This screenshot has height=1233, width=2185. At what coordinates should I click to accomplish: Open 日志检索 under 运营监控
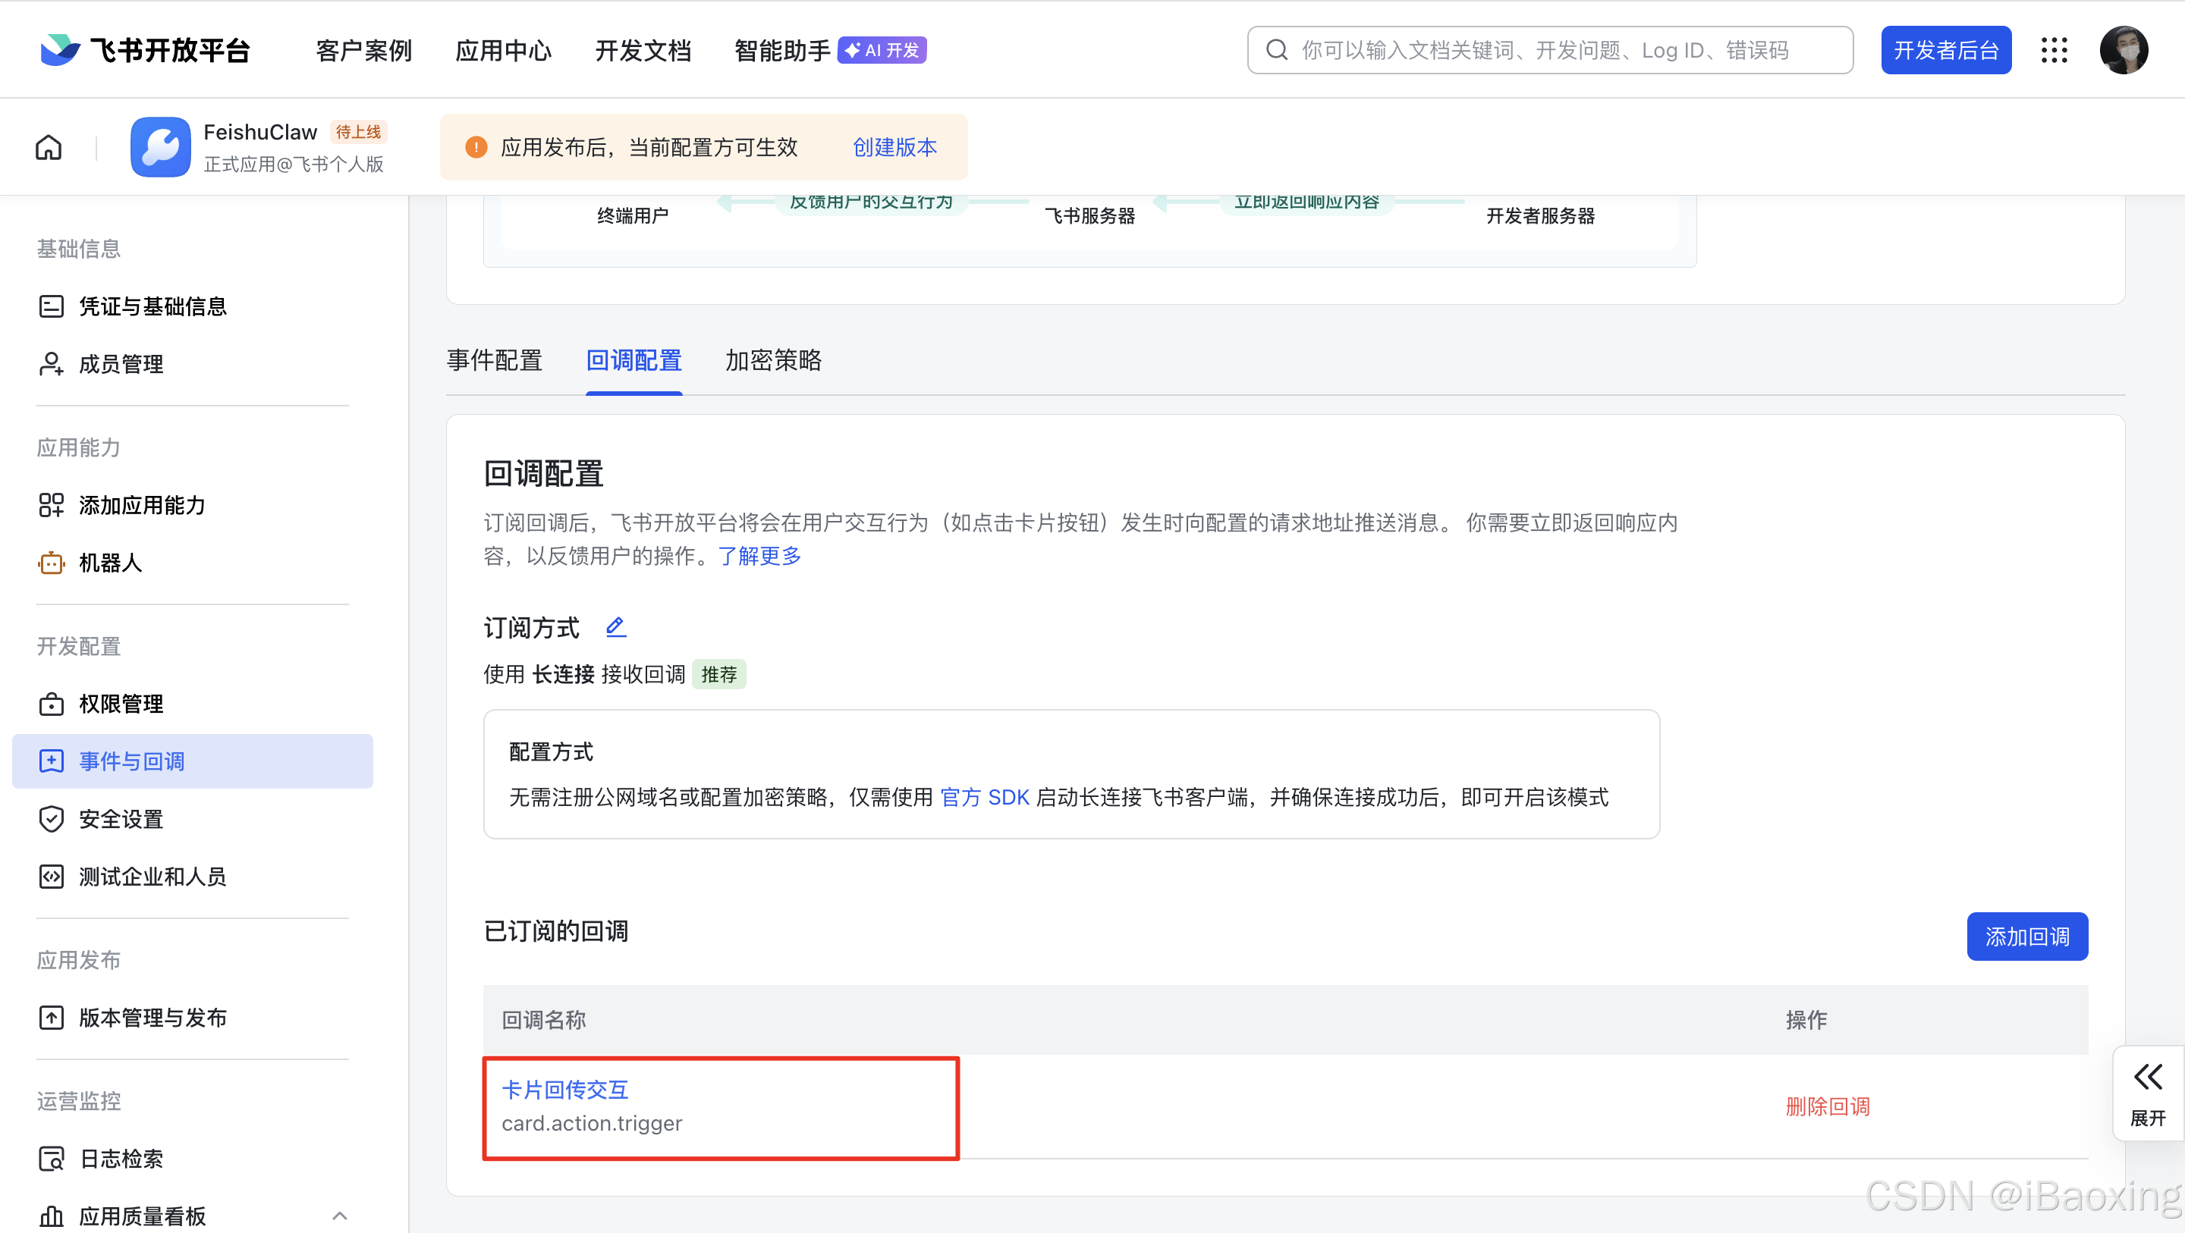pos(121,1159)
